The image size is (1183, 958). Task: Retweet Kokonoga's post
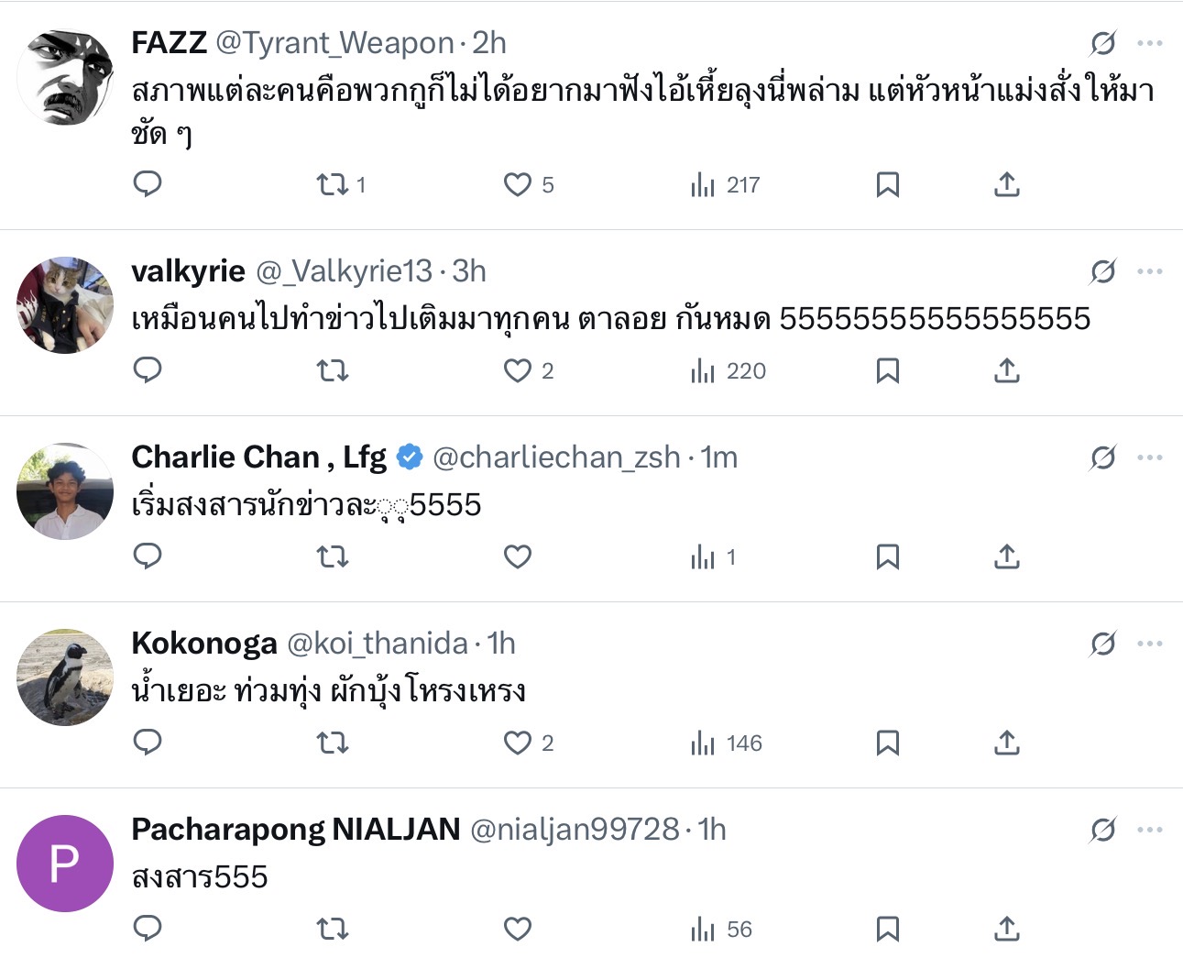(x=333, y=743)
